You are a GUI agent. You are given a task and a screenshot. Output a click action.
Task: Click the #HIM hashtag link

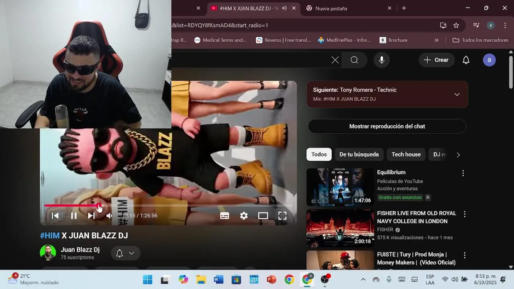pyautogui.click(x=50, y=236)
